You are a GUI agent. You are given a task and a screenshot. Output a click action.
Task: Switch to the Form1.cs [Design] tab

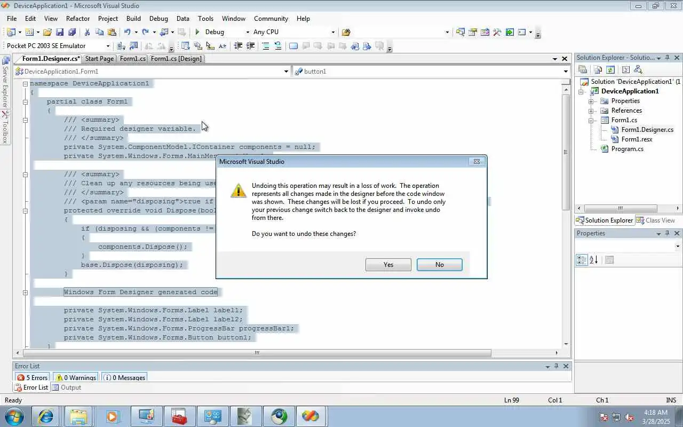pos(176,59)
